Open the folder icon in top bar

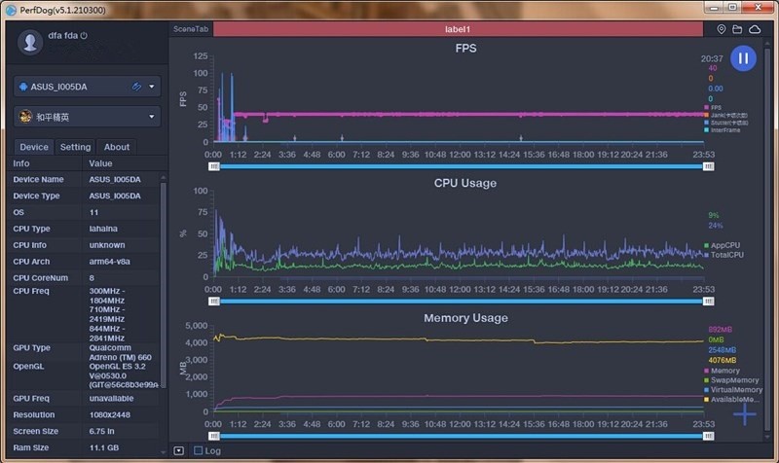(737, 29)
